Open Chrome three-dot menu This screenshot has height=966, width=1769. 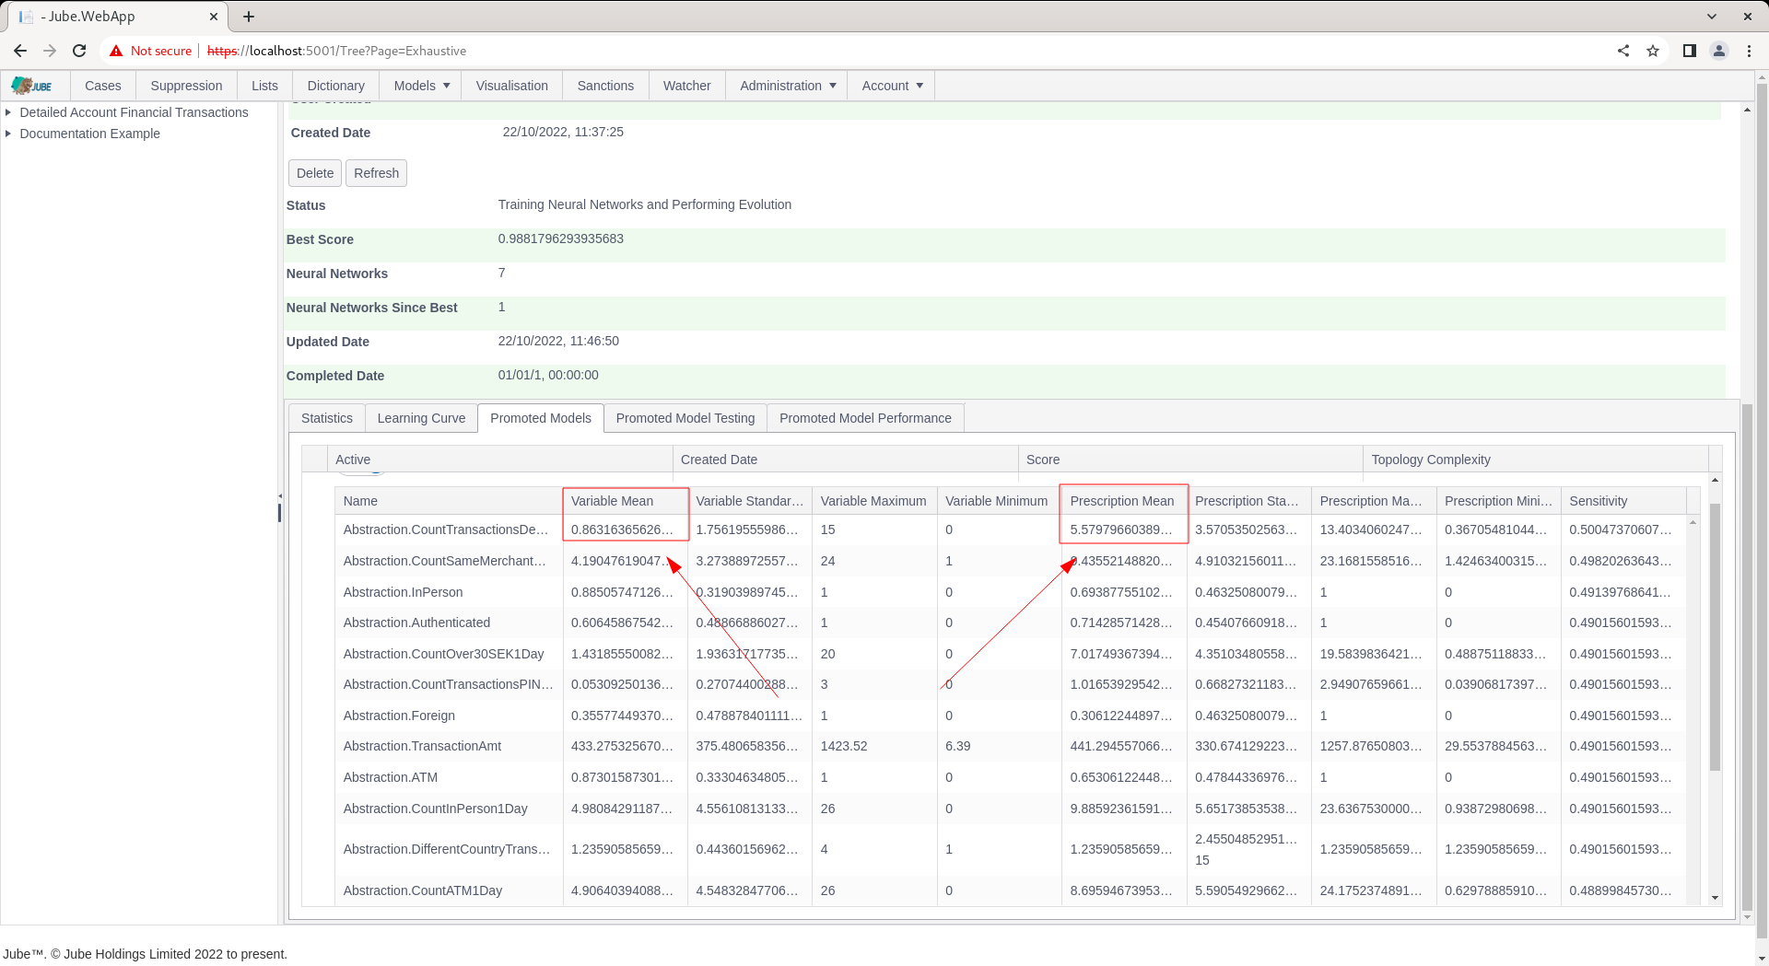1749,51
